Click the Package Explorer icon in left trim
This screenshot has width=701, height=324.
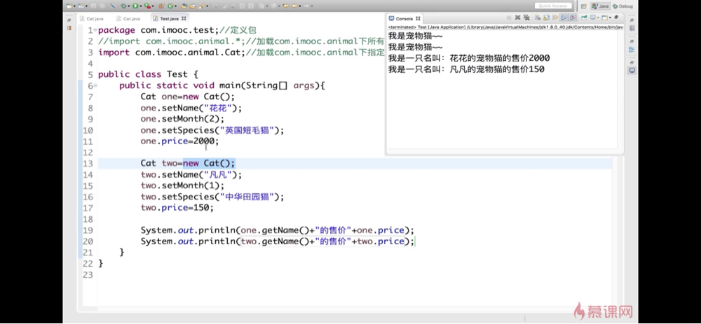coord(69,28)
